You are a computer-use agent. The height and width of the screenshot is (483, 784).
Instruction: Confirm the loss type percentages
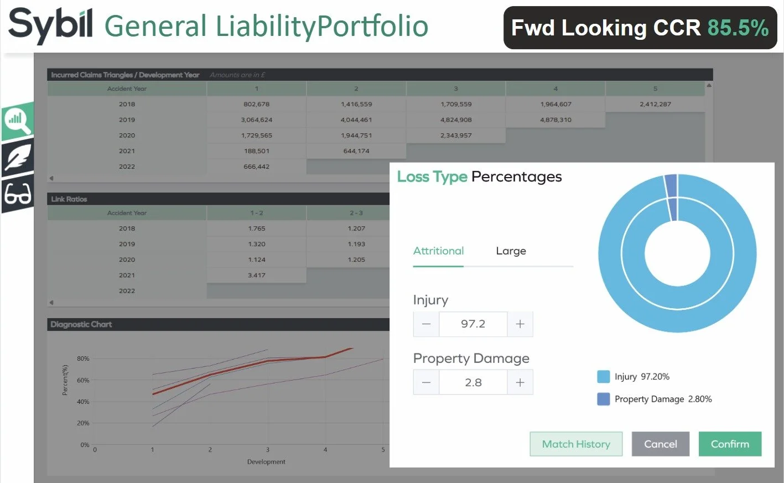(x=730, y=444)
